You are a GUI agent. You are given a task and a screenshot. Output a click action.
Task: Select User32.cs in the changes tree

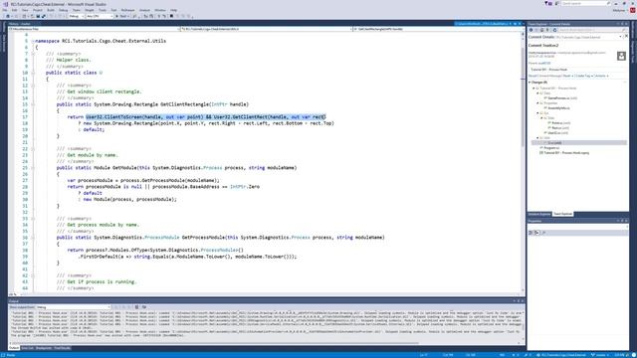click(557, 133)
